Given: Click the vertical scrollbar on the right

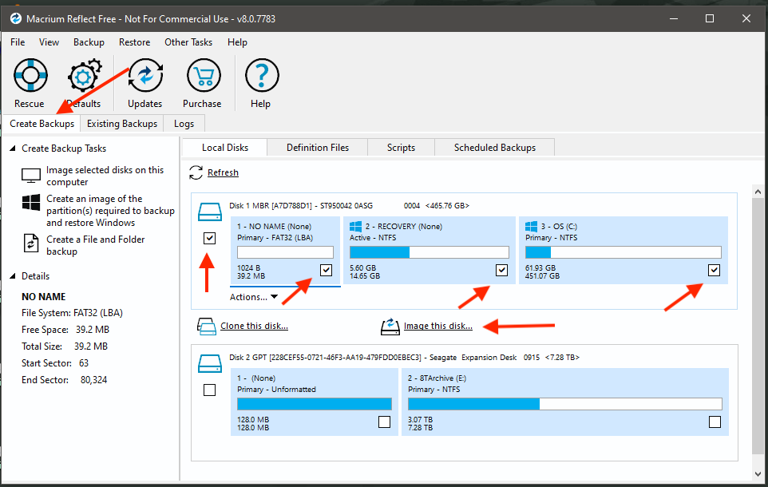Looking at the screenshot, I should [758, 319].
